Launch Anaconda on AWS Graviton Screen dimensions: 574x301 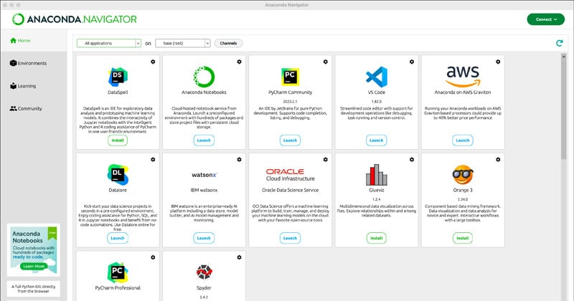(x=463, y=140)
